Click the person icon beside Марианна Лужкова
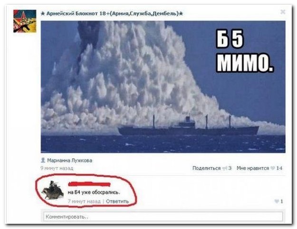 (x=43, y=160)
